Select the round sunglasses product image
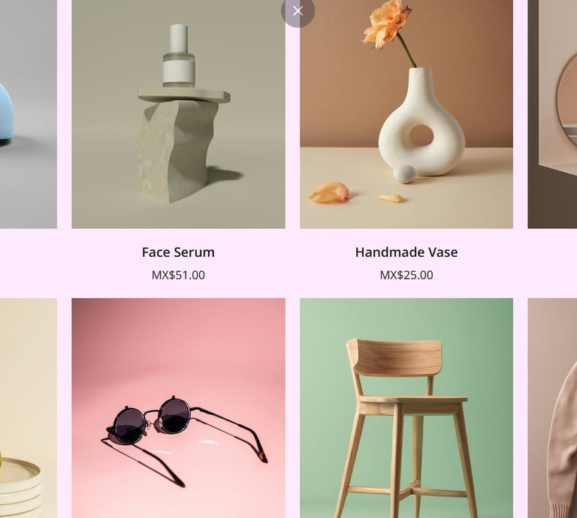The image size is (577, 518). tap(179, 408)
